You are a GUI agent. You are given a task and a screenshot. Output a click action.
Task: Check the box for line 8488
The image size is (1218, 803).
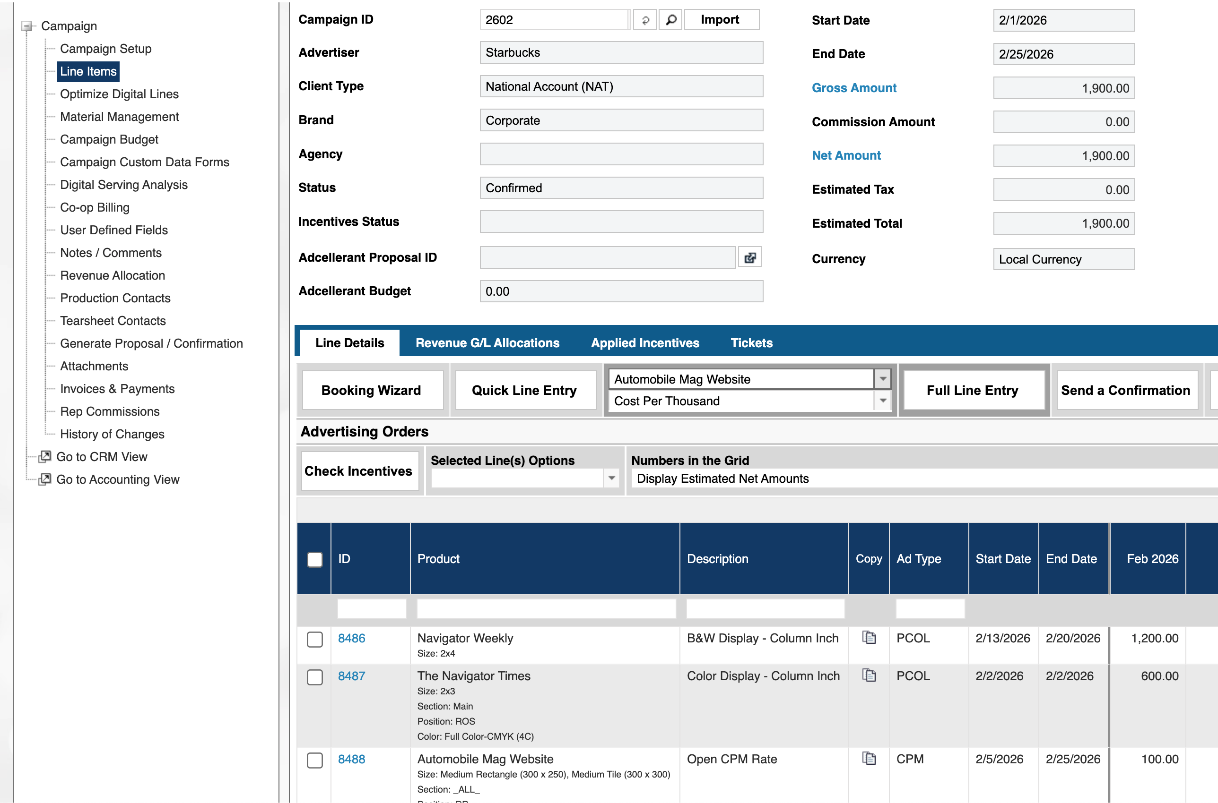pos(315,760)
